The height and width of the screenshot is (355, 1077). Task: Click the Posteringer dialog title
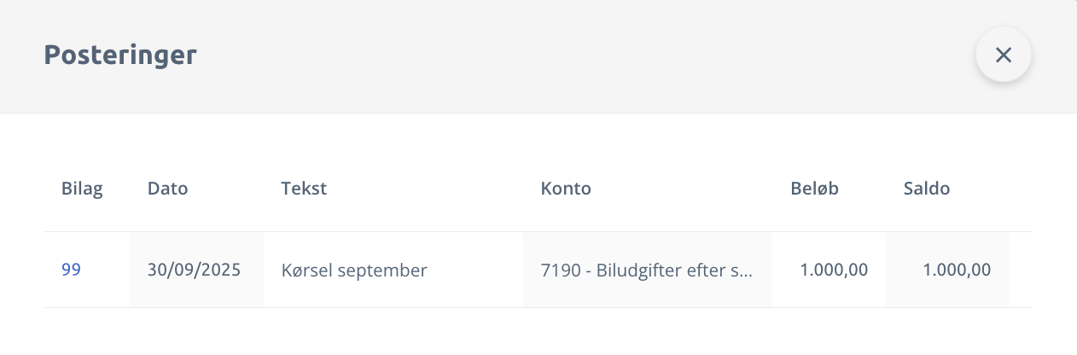click(x=120, y=55)
